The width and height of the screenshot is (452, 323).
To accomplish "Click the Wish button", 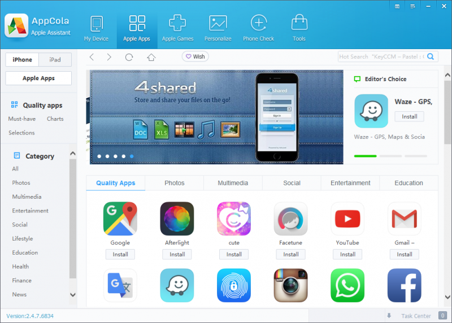I will [195, 56].
